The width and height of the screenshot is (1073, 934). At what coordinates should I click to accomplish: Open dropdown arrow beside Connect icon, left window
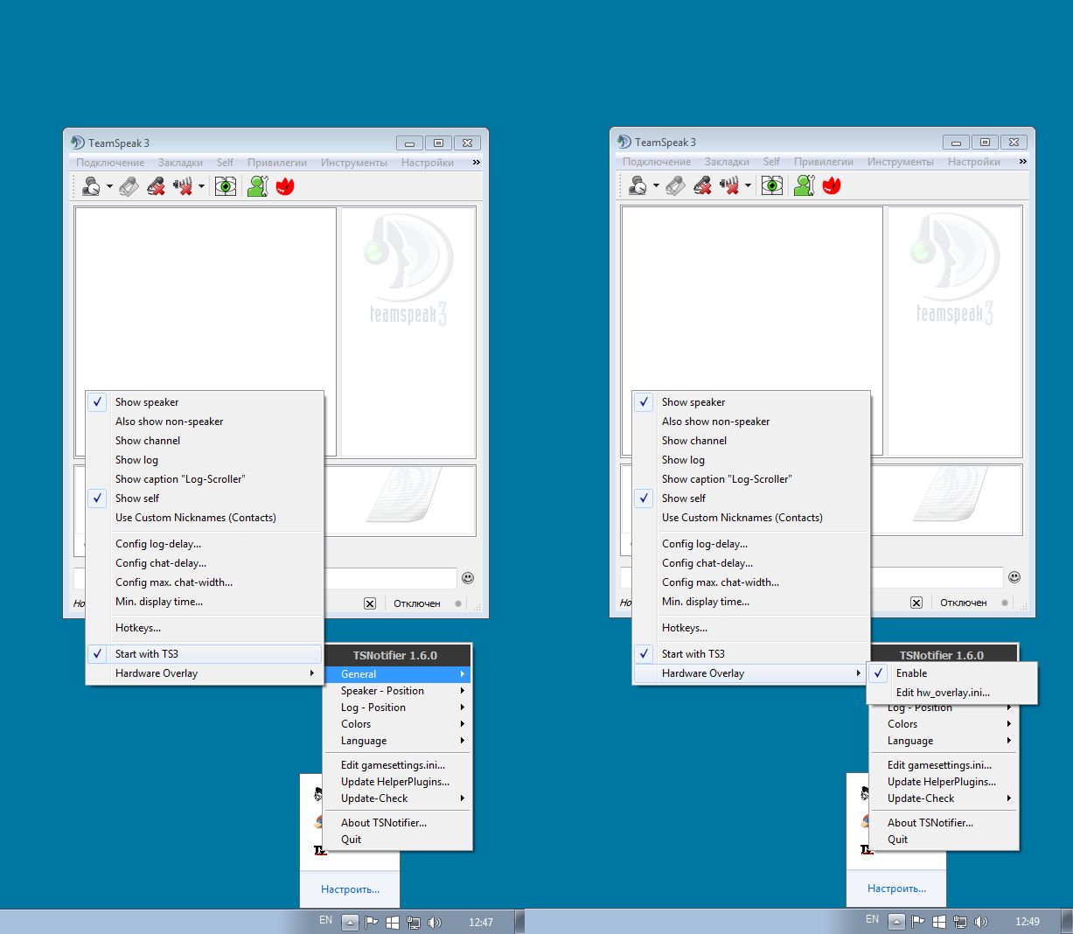pos(109,186)
